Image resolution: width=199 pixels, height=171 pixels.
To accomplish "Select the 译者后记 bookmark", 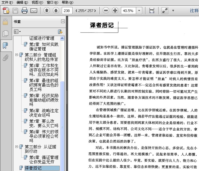I will (33, 168).
